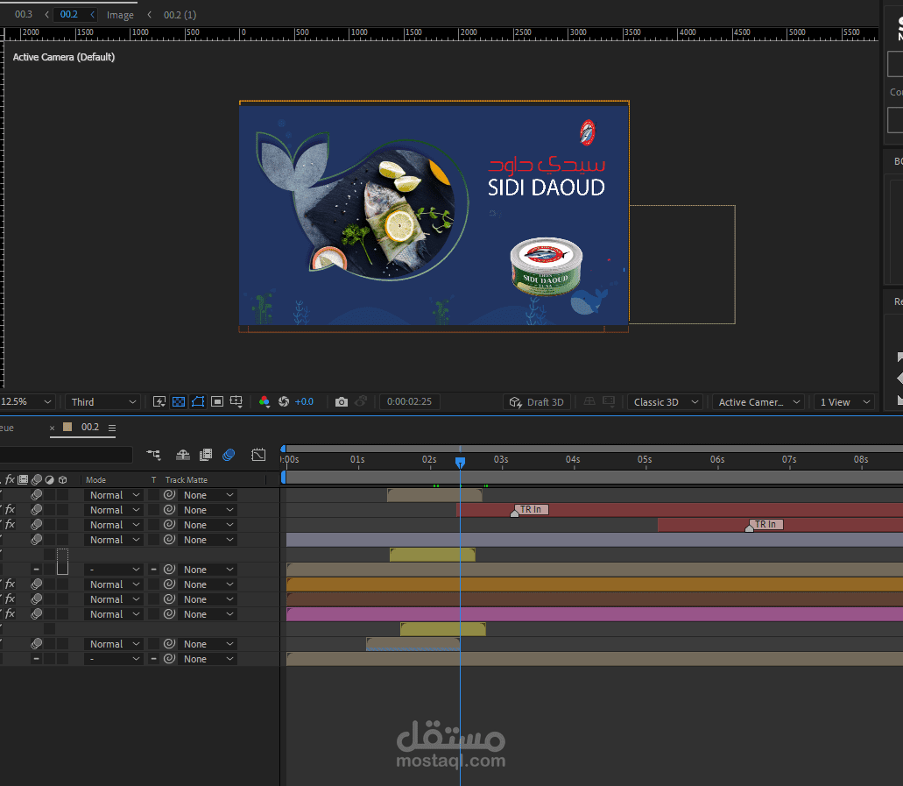903x786 pixels.
Task: Click the fx column header icon
Action: [x=10, y=479]
